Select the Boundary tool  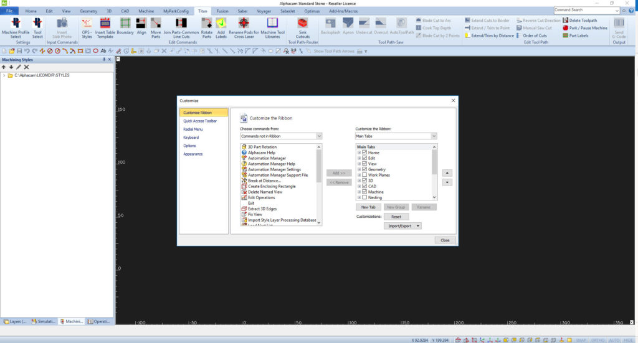point(125,26)
